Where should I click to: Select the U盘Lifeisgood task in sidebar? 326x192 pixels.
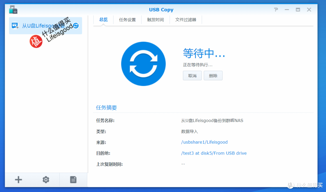point(45,26)
